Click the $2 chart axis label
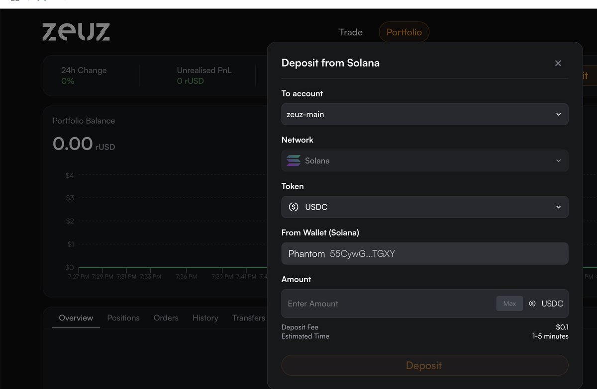This screenshot has width=597, height=389. coord(70,221)
